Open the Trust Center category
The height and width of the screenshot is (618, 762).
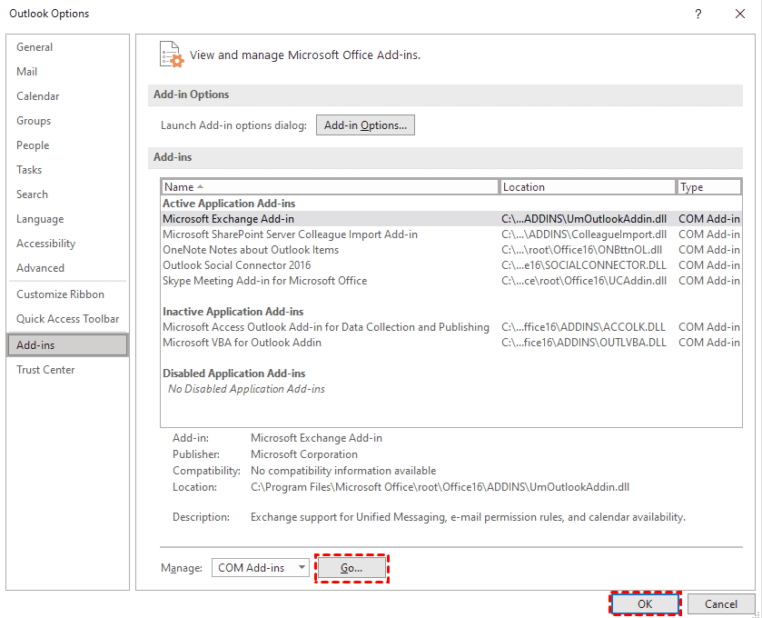45,370
